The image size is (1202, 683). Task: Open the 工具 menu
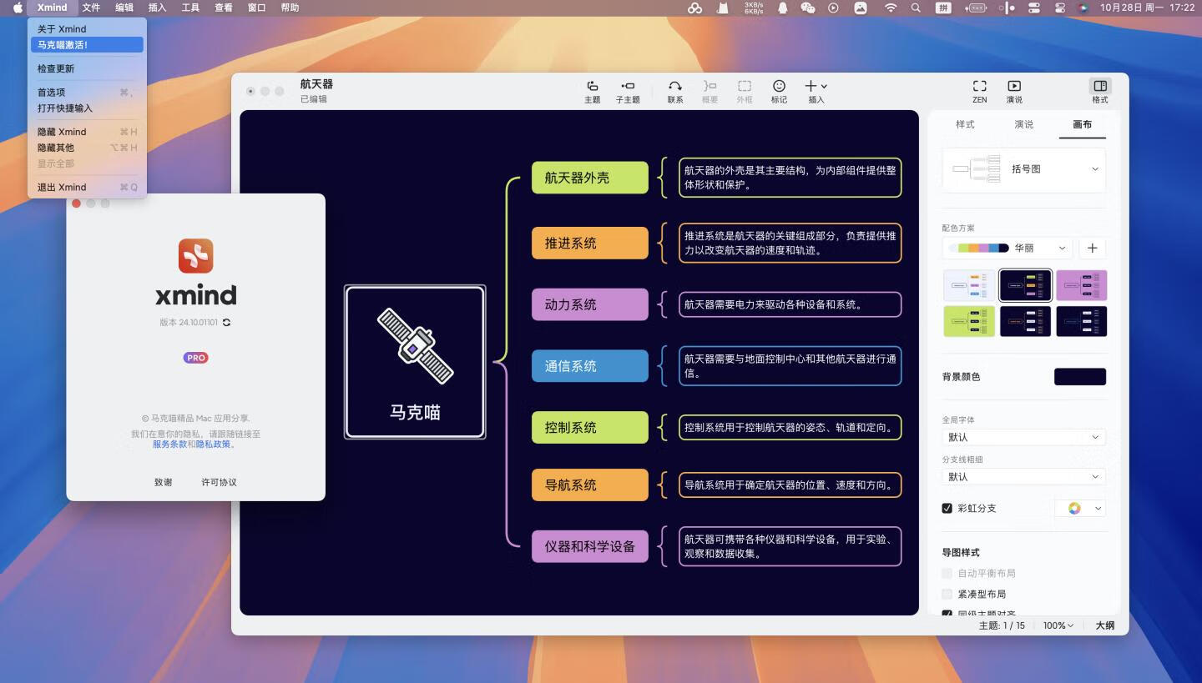(190, 8)
